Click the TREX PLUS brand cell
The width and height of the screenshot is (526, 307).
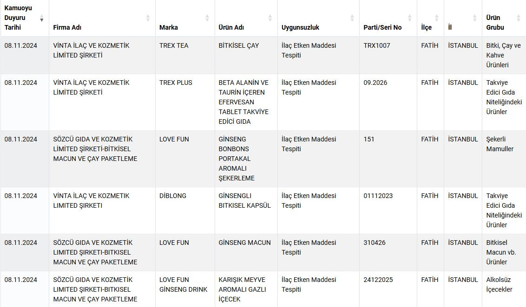[176, 83]
